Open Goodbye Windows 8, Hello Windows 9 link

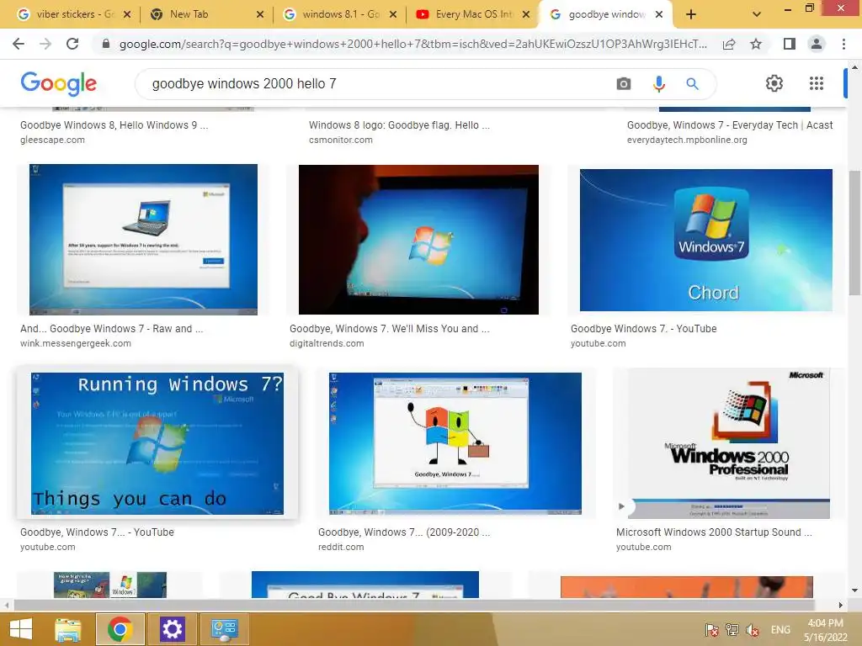pyautogui.click(x=114, y=125)
